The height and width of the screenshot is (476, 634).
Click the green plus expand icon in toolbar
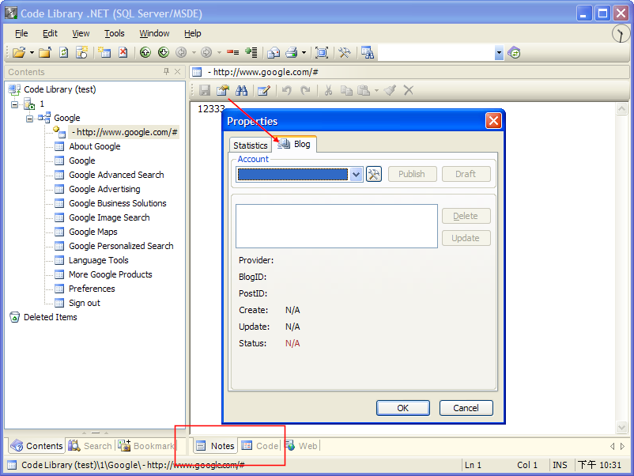click(251, 52)
